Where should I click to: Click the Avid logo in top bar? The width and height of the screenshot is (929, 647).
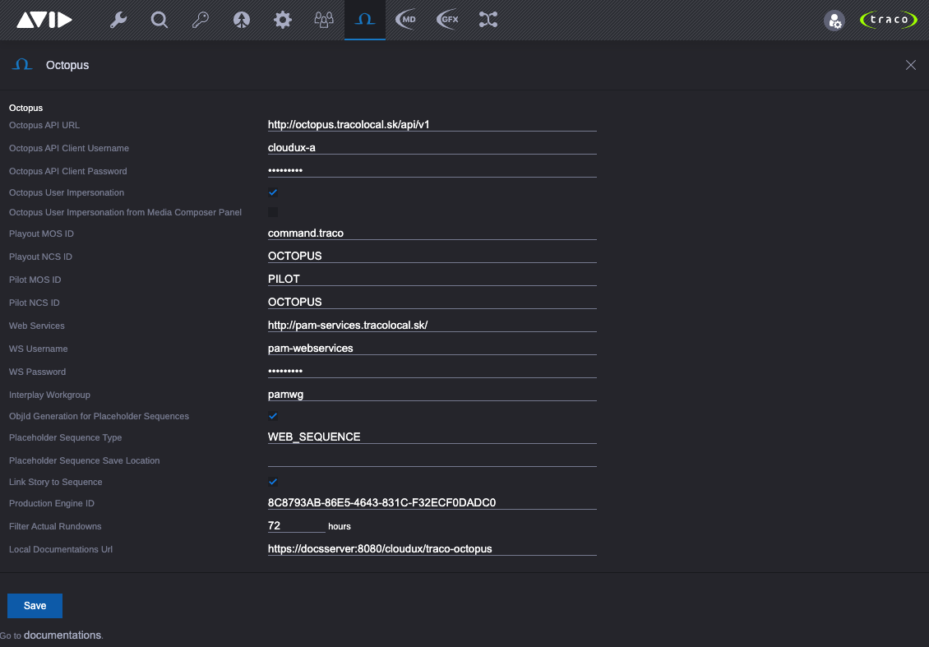44,21
